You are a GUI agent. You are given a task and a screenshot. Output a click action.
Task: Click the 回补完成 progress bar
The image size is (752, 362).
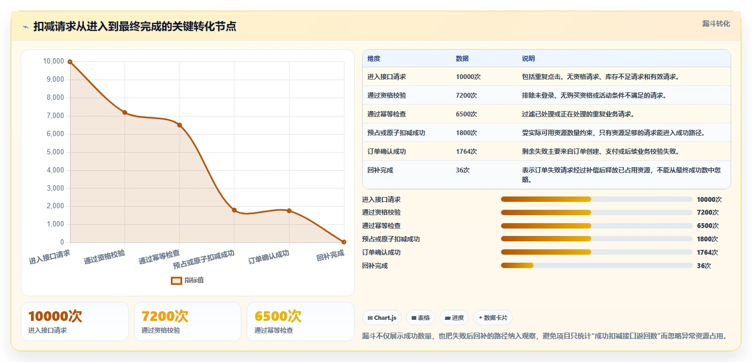[x=597, y=265]
